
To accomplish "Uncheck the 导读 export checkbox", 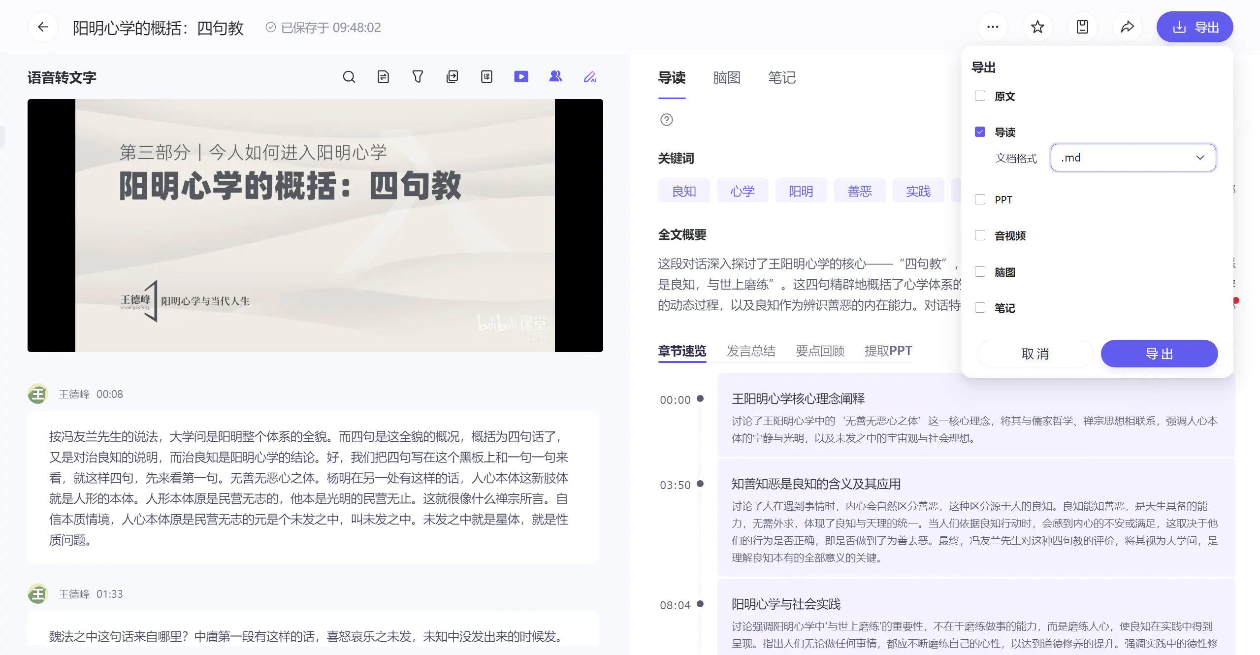I will tap(980, 132).
